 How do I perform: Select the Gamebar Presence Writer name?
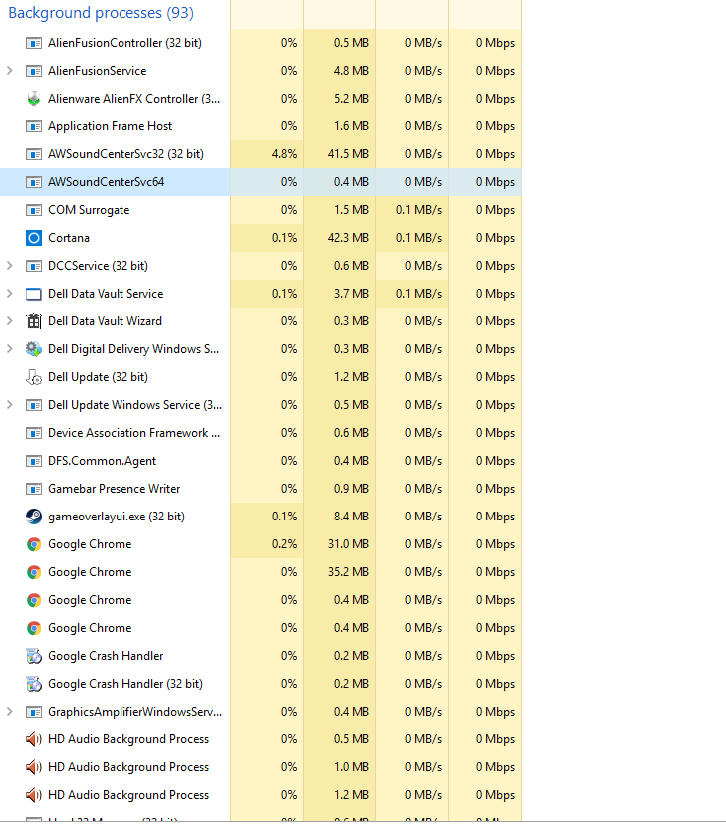(115, 489)
